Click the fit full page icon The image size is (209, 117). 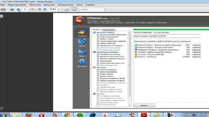74,9
